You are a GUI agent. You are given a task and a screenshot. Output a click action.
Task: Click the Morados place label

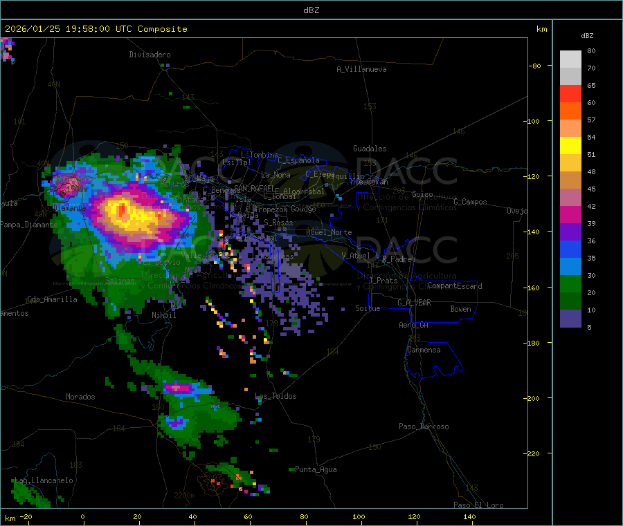click(80, 397)
